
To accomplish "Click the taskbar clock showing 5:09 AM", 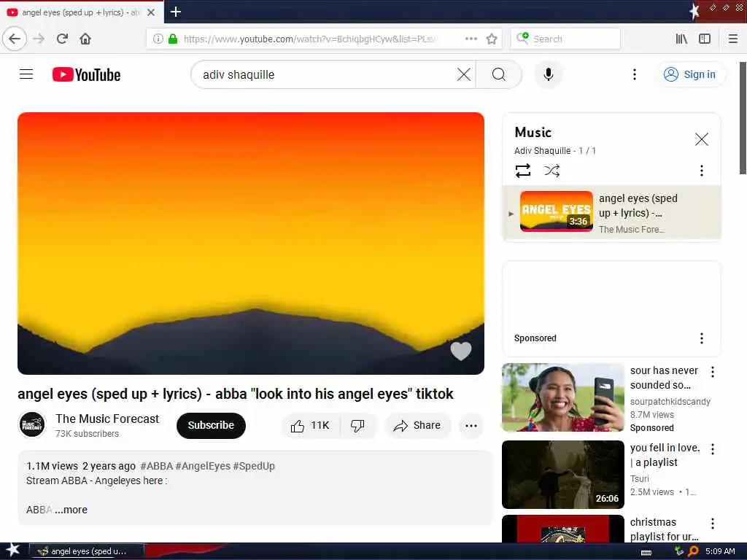I will pyautogui.click(x=720, y=551).
